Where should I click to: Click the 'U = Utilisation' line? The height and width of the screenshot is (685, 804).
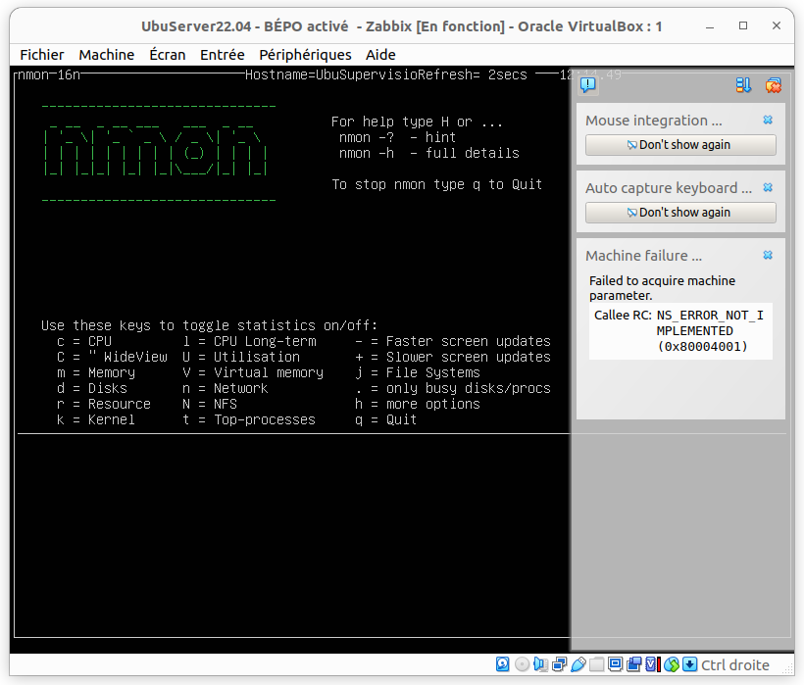(241, 357)
